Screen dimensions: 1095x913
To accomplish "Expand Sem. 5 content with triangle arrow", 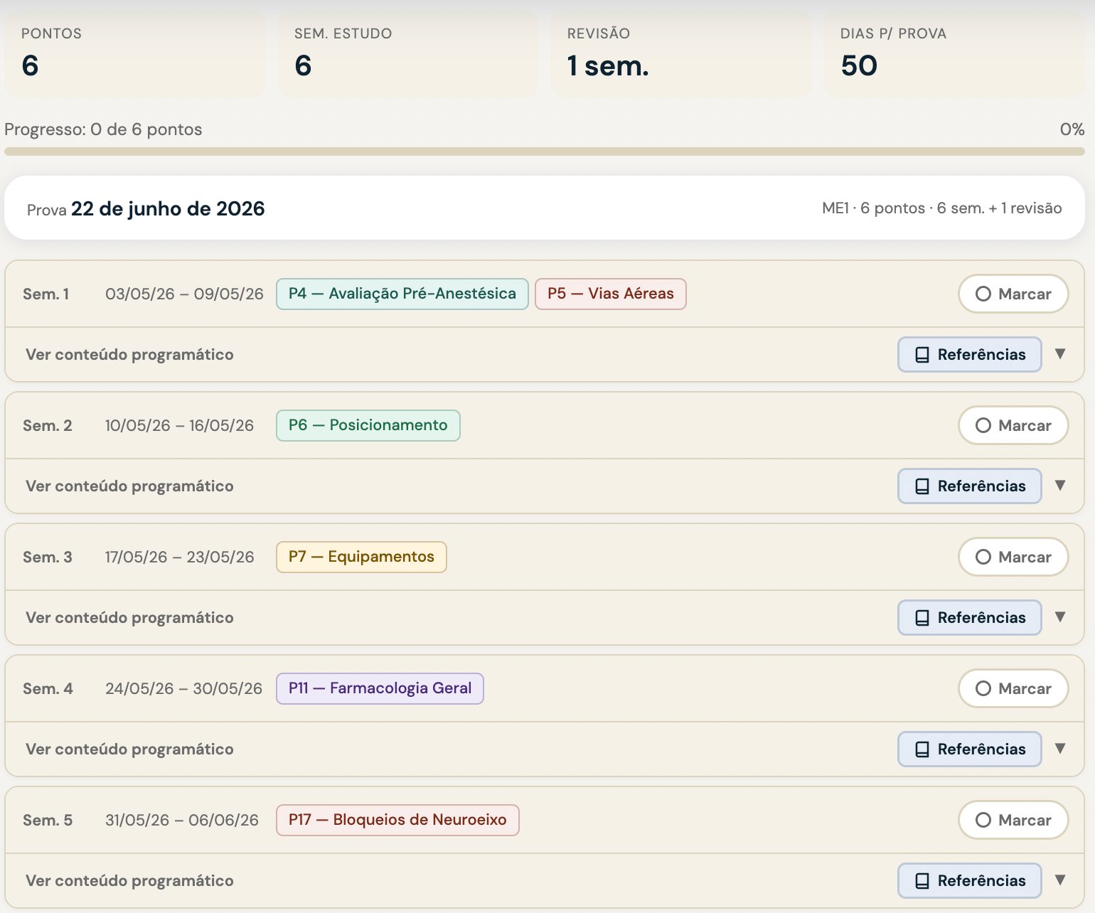I will [x=1060, y=880].
